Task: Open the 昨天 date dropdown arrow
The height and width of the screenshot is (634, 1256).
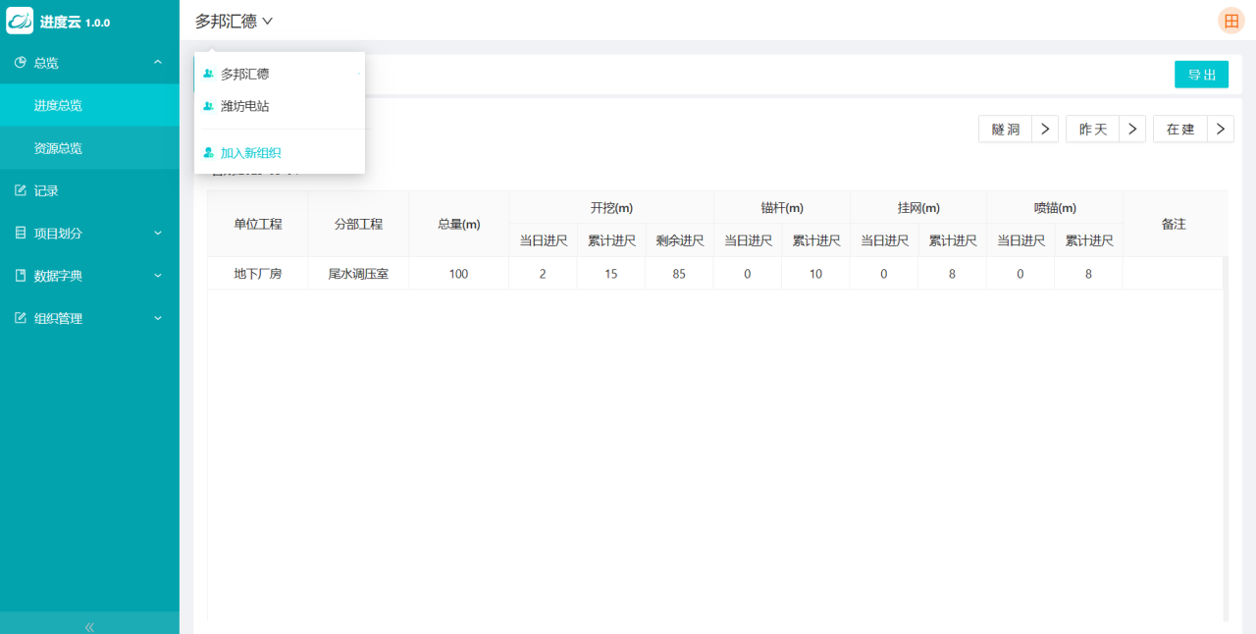Action: (x=1132, y=130)
